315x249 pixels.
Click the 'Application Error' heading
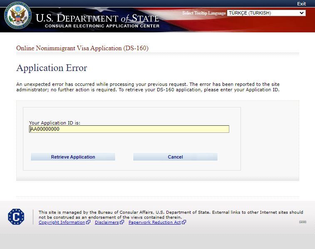52,68
